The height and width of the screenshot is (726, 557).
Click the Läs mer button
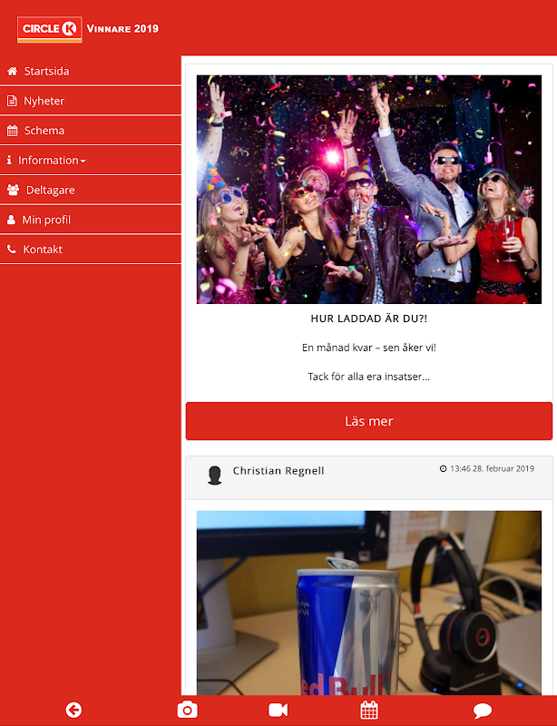coord(369,421)
